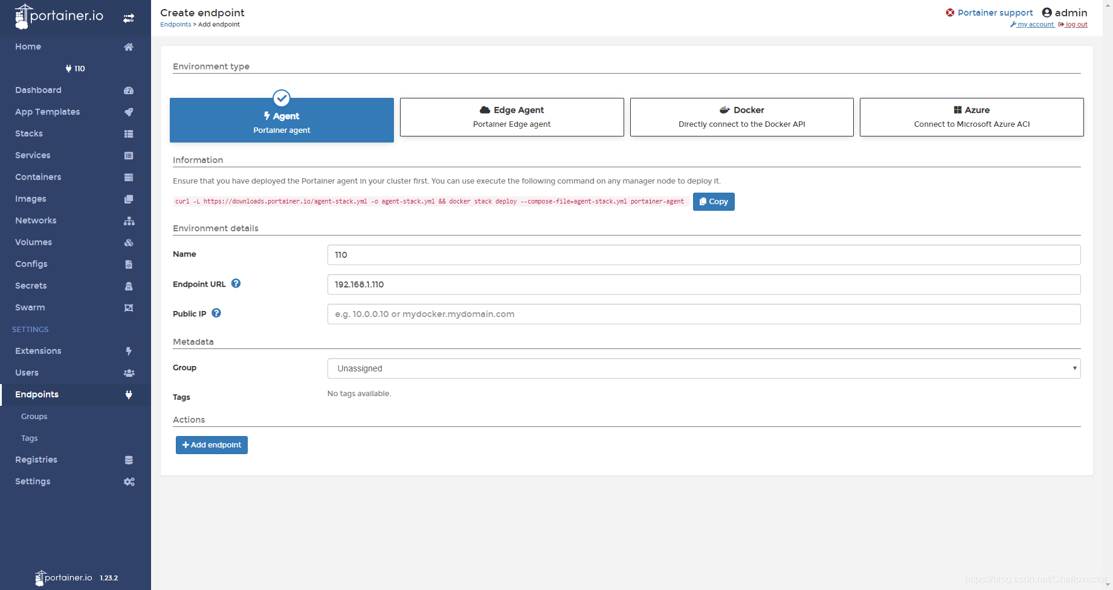Click the Public IP help question icon
The height and width of the screenshot is (590, 1113).
tap(216, 313)
